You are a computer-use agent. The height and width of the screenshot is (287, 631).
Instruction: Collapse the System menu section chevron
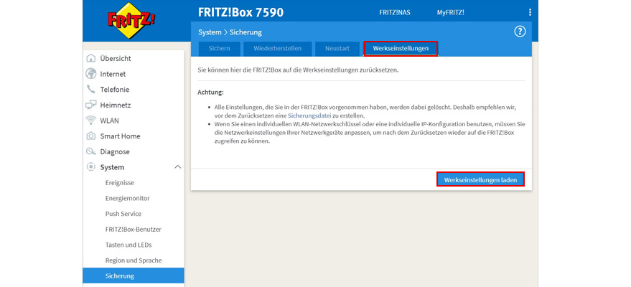(177, 167)
